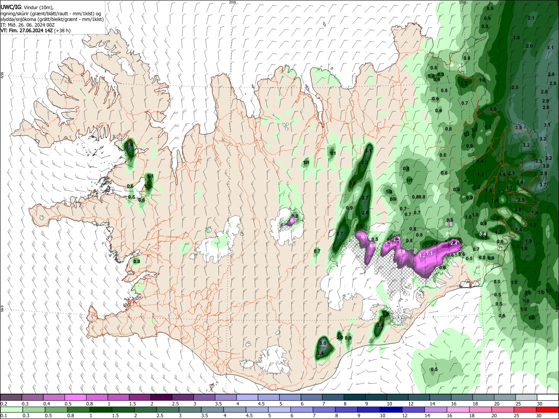This screenshot has width=559, height=419.
Task: Click the '20W' longitude label
Action: pyautogui.click(x=232, y=2)
